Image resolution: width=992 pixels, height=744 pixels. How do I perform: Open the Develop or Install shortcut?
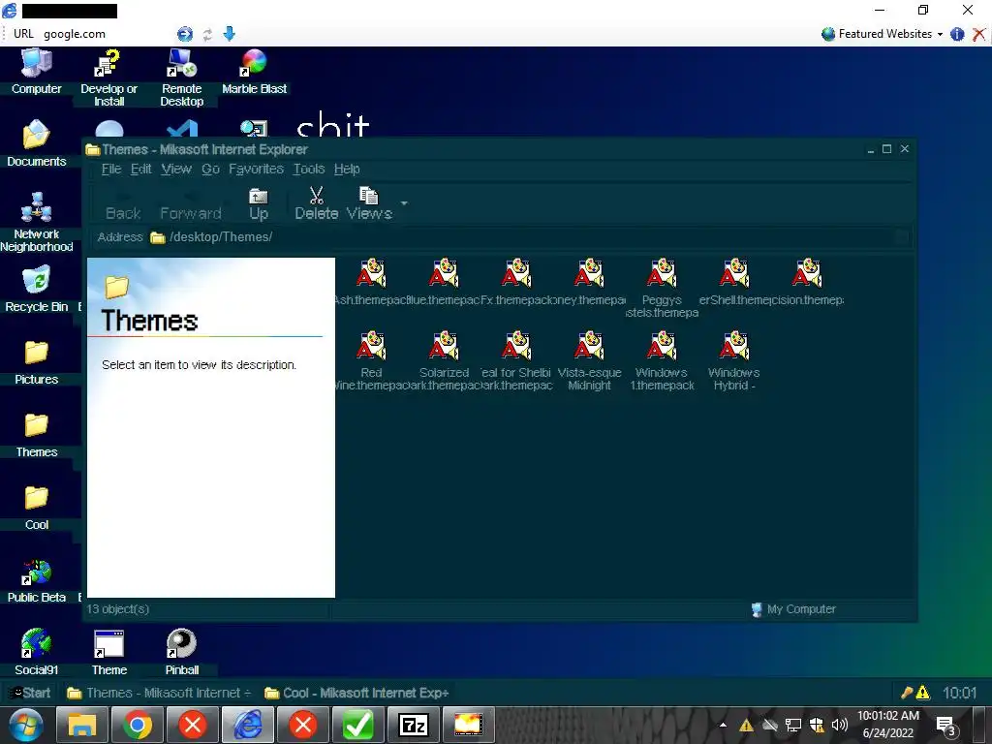pyautogui.click(x=108, y=77)
